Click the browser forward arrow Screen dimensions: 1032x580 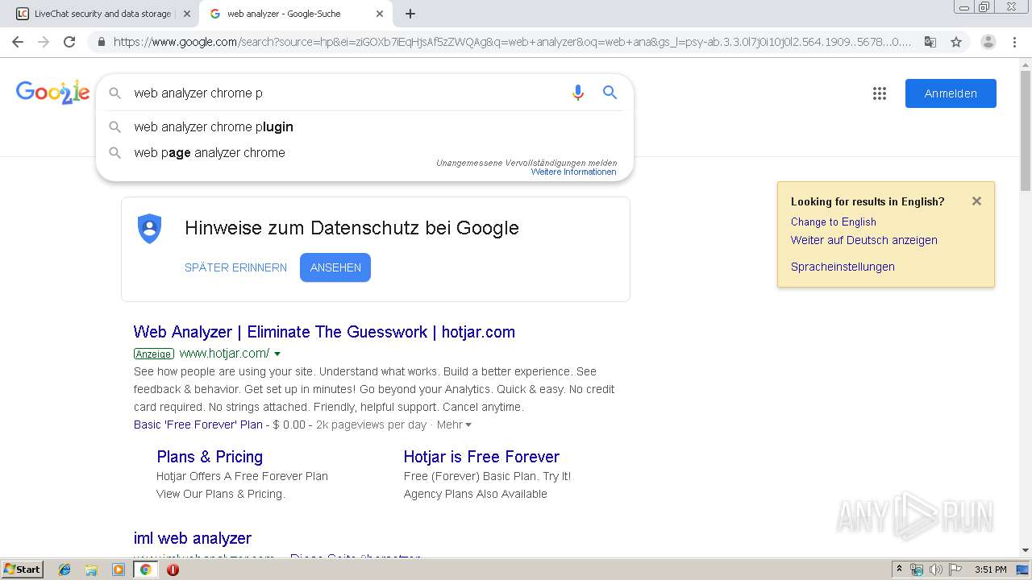click(x=44, y=42)
